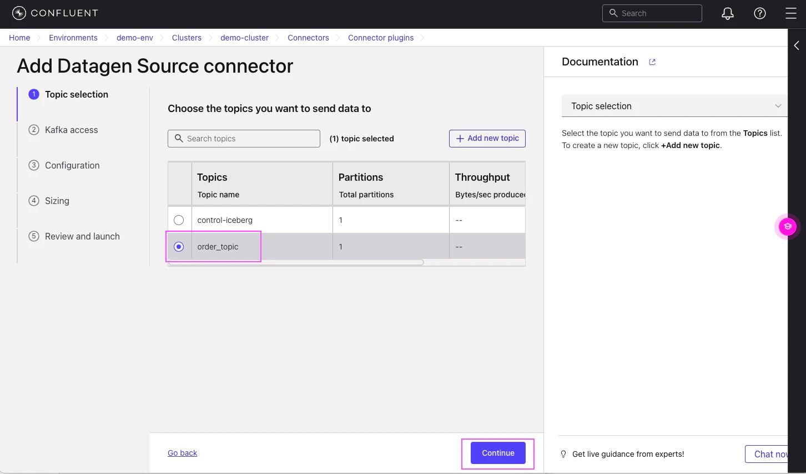Click the control-iceberg topic name

click(225, 220)
